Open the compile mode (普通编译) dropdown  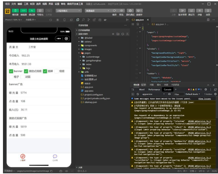pos(97,11)
